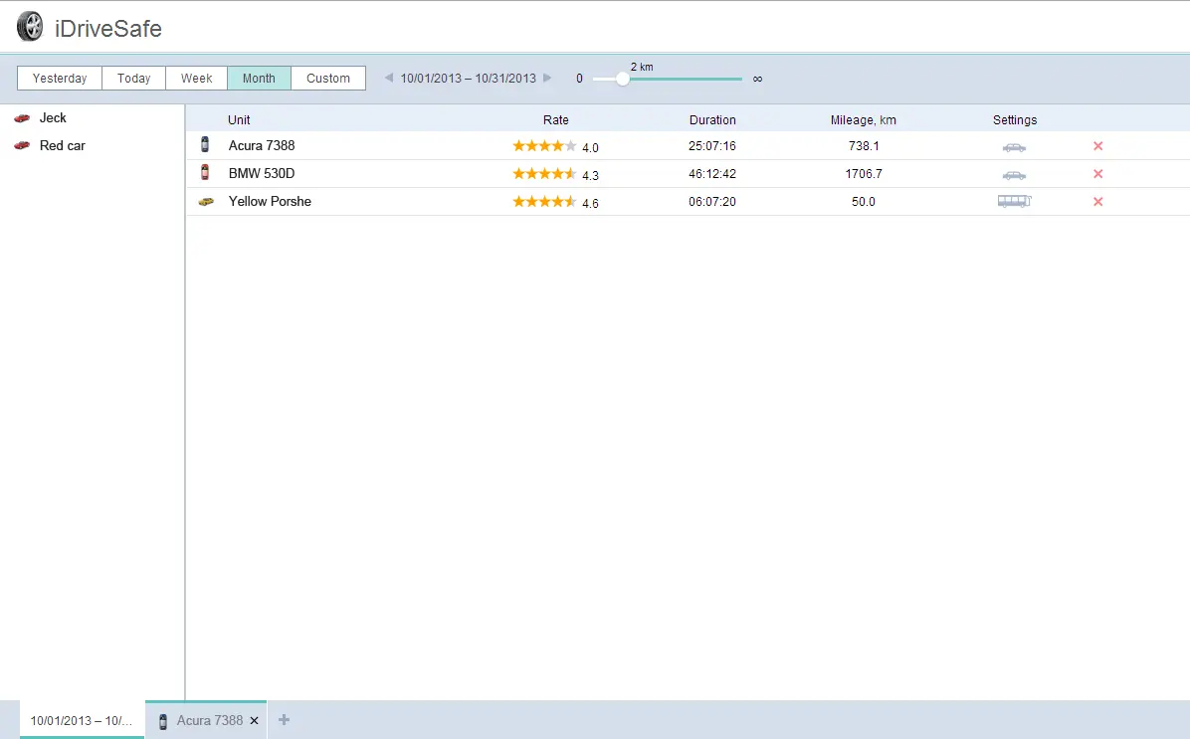Open the Acura 7388 unit name
The width and height of the screenshot is (1190, 739).
[x=262, y=145]
